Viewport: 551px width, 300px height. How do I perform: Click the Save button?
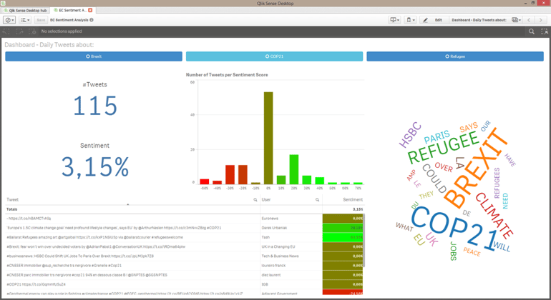tap(41, 20)
